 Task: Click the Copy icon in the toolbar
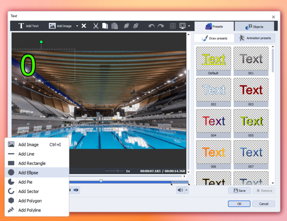pyautogui.click(x=105, y=26)
